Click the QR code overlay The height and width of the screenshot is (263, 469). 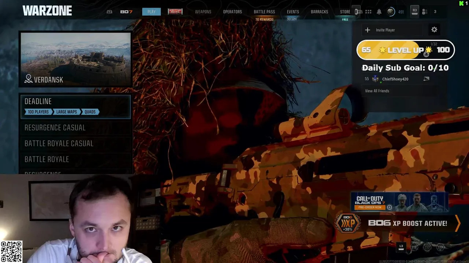11,252
